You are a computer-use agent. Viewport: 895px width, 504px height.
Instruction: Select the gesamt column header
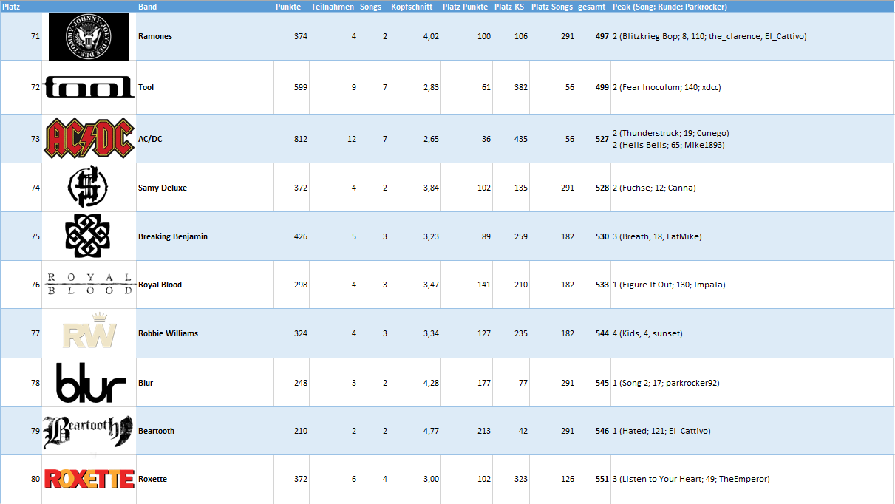pos(593,7)
